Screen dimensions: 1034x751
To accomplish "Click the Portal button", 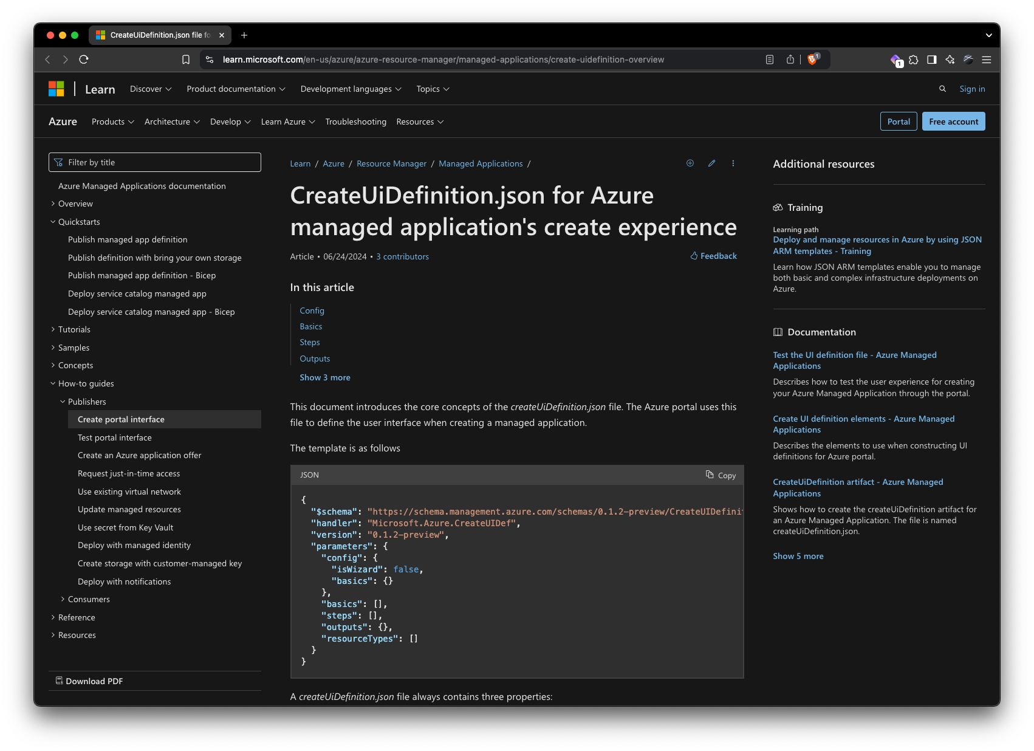I will (899, 122).
